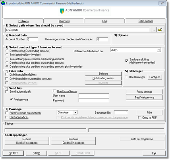The image size is (170, 160).
Task: Open the Extra options tab
Action: click(146, 21)
